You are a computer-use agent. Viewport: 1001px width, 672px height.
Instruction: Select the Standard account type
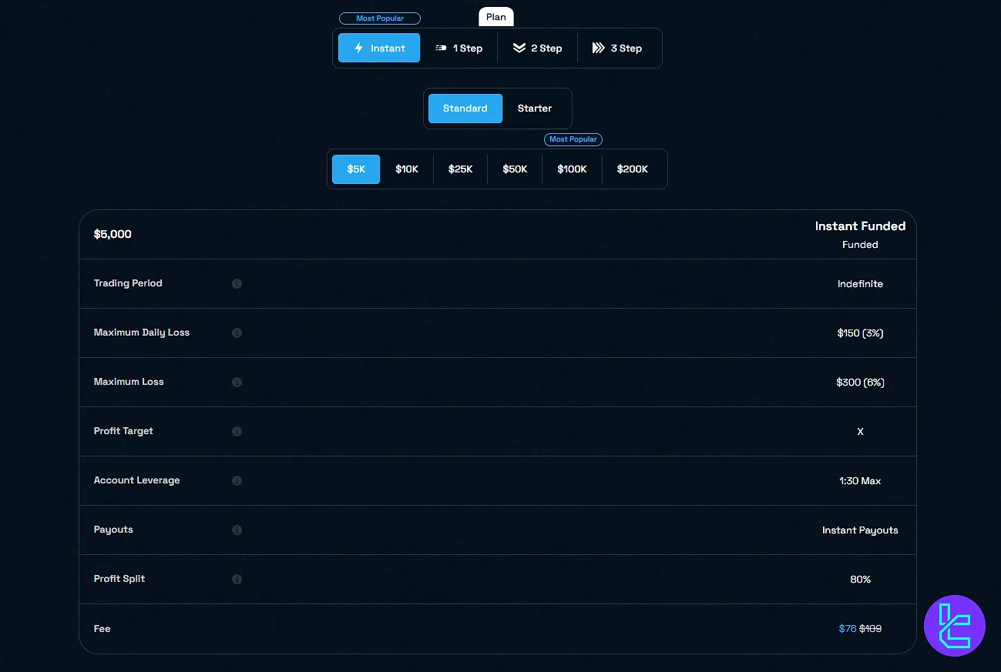[465, 109]
